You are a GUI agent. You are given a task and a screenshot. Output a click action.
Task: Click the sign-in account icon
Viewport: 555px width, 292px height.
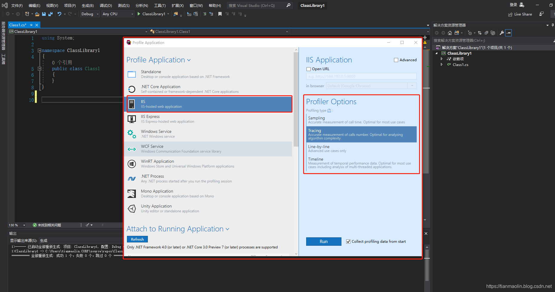coord(522,5)
